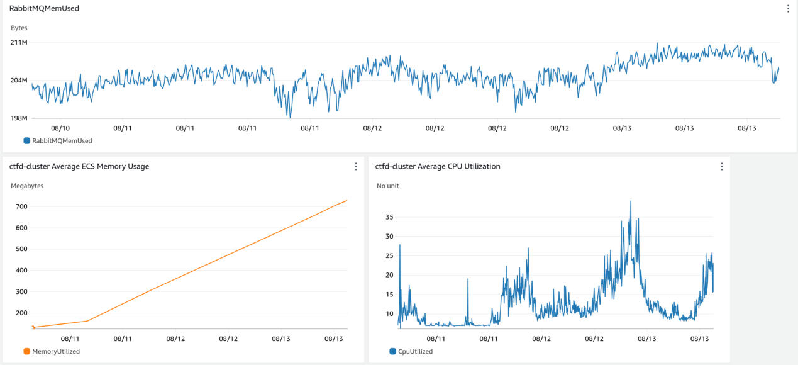Click the RabbitMQMemUsed widget title
This screenshot has height=365, width=798.
(x=44, y=9)
